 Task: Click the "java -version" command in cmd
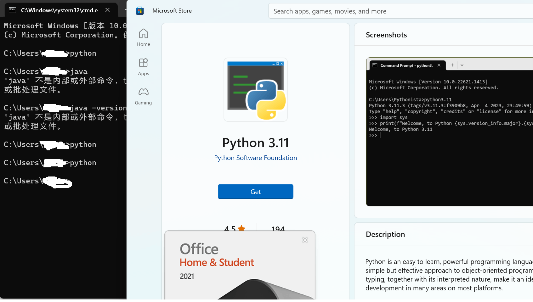pyautogui.click(x=98, y=108)
